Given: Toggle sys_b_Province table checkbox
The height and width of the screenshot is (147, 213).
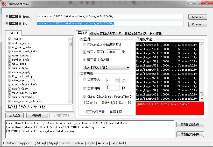Looking at the screenshot, I should click(x=9, y=97).
